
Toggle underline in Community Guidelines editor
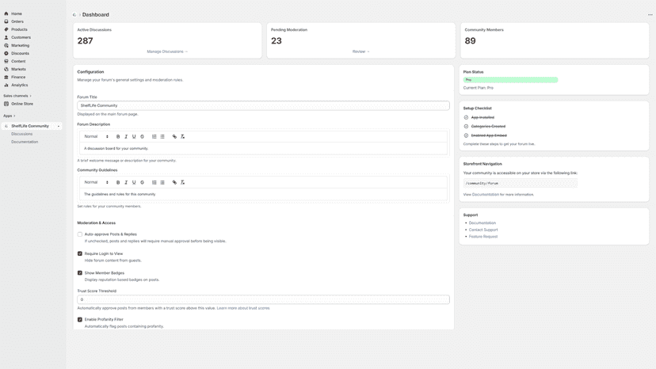pos(134,182)
